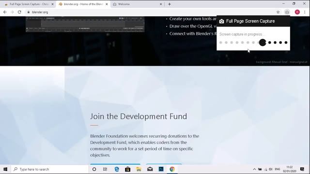310x174 pixels.
Task: Select the blender.org tab
Action: (x=83, y=4)
